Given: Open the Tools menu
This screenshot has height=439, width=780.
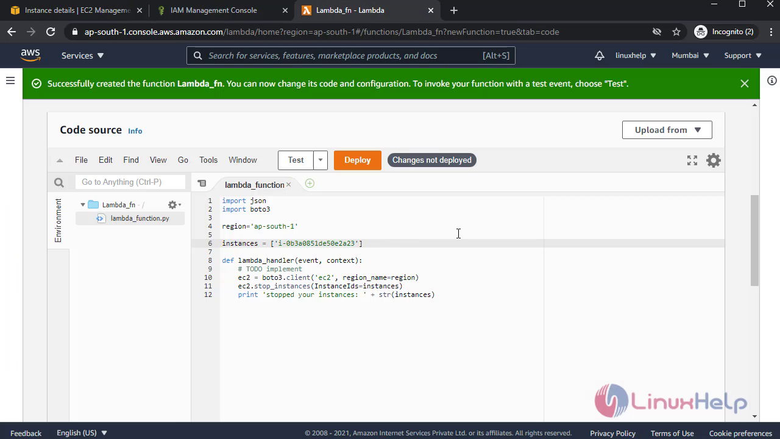Looking at the screenshot, I should point(208,160).
